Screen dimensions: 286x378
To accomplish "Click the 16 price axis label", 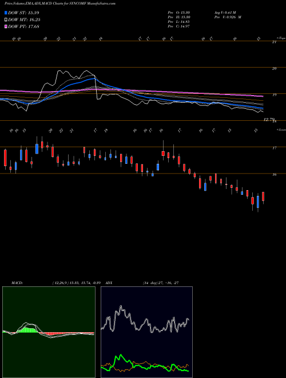I will coord(274,175).
